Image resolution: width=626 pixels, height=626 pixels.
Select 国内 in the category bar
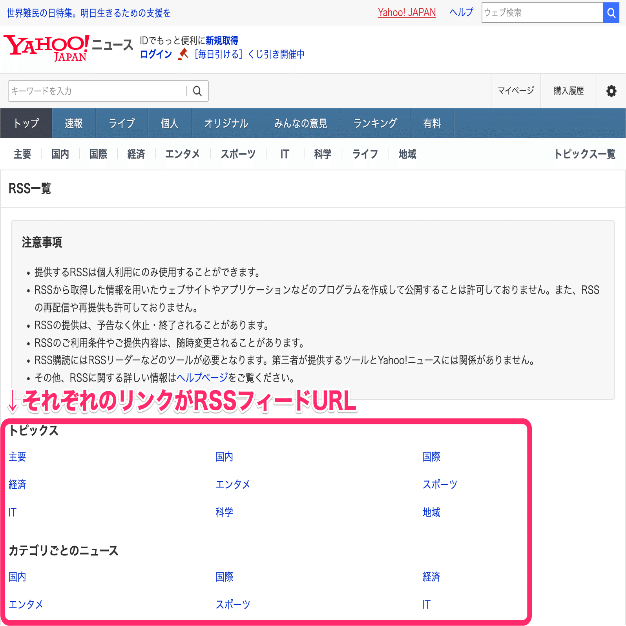(x=60, y=154)
